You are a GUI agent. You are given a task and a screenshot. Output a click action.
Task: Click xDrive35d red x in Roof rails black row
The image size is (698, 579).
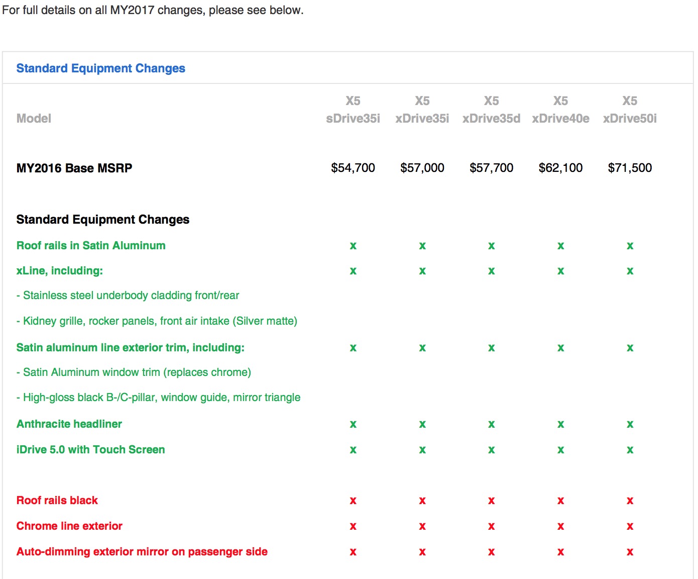pyautogui.click(x=492, y=501)
